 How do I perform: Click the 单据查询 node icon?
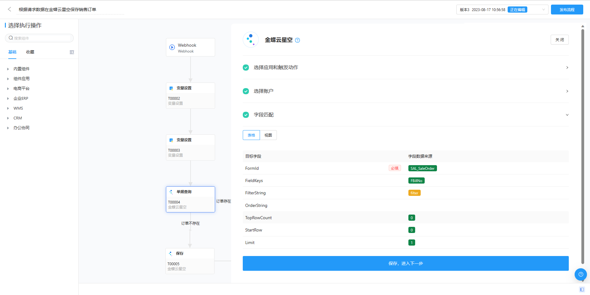171,192
